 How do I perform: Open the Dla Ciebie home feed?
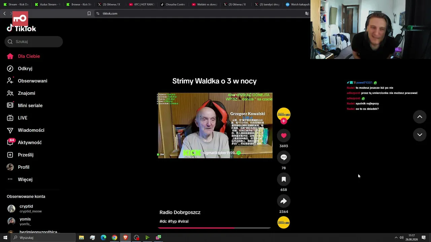(24, 56)
